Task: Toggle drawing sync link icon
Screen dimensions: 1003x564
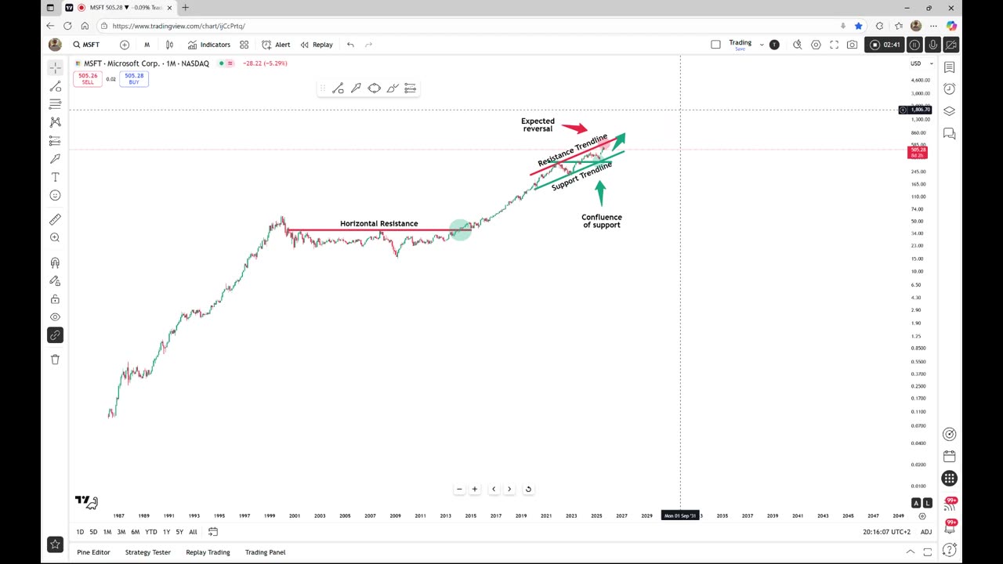Action: 55,335
